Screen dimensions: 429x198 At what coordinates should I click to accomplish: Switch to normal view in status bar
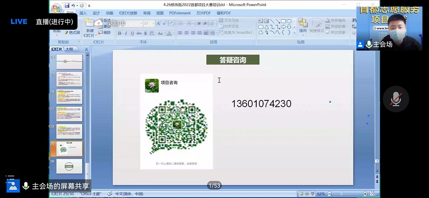coord(301,193)
